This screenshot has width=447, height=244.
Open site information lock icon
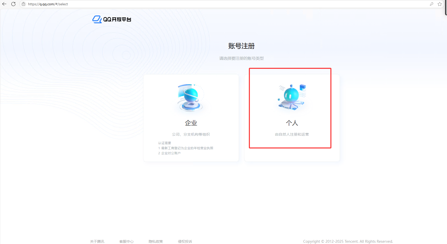pos(23,4)
